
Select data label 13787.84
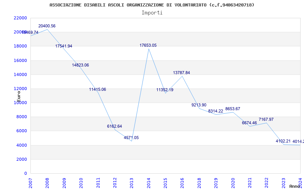click(182, 73)
